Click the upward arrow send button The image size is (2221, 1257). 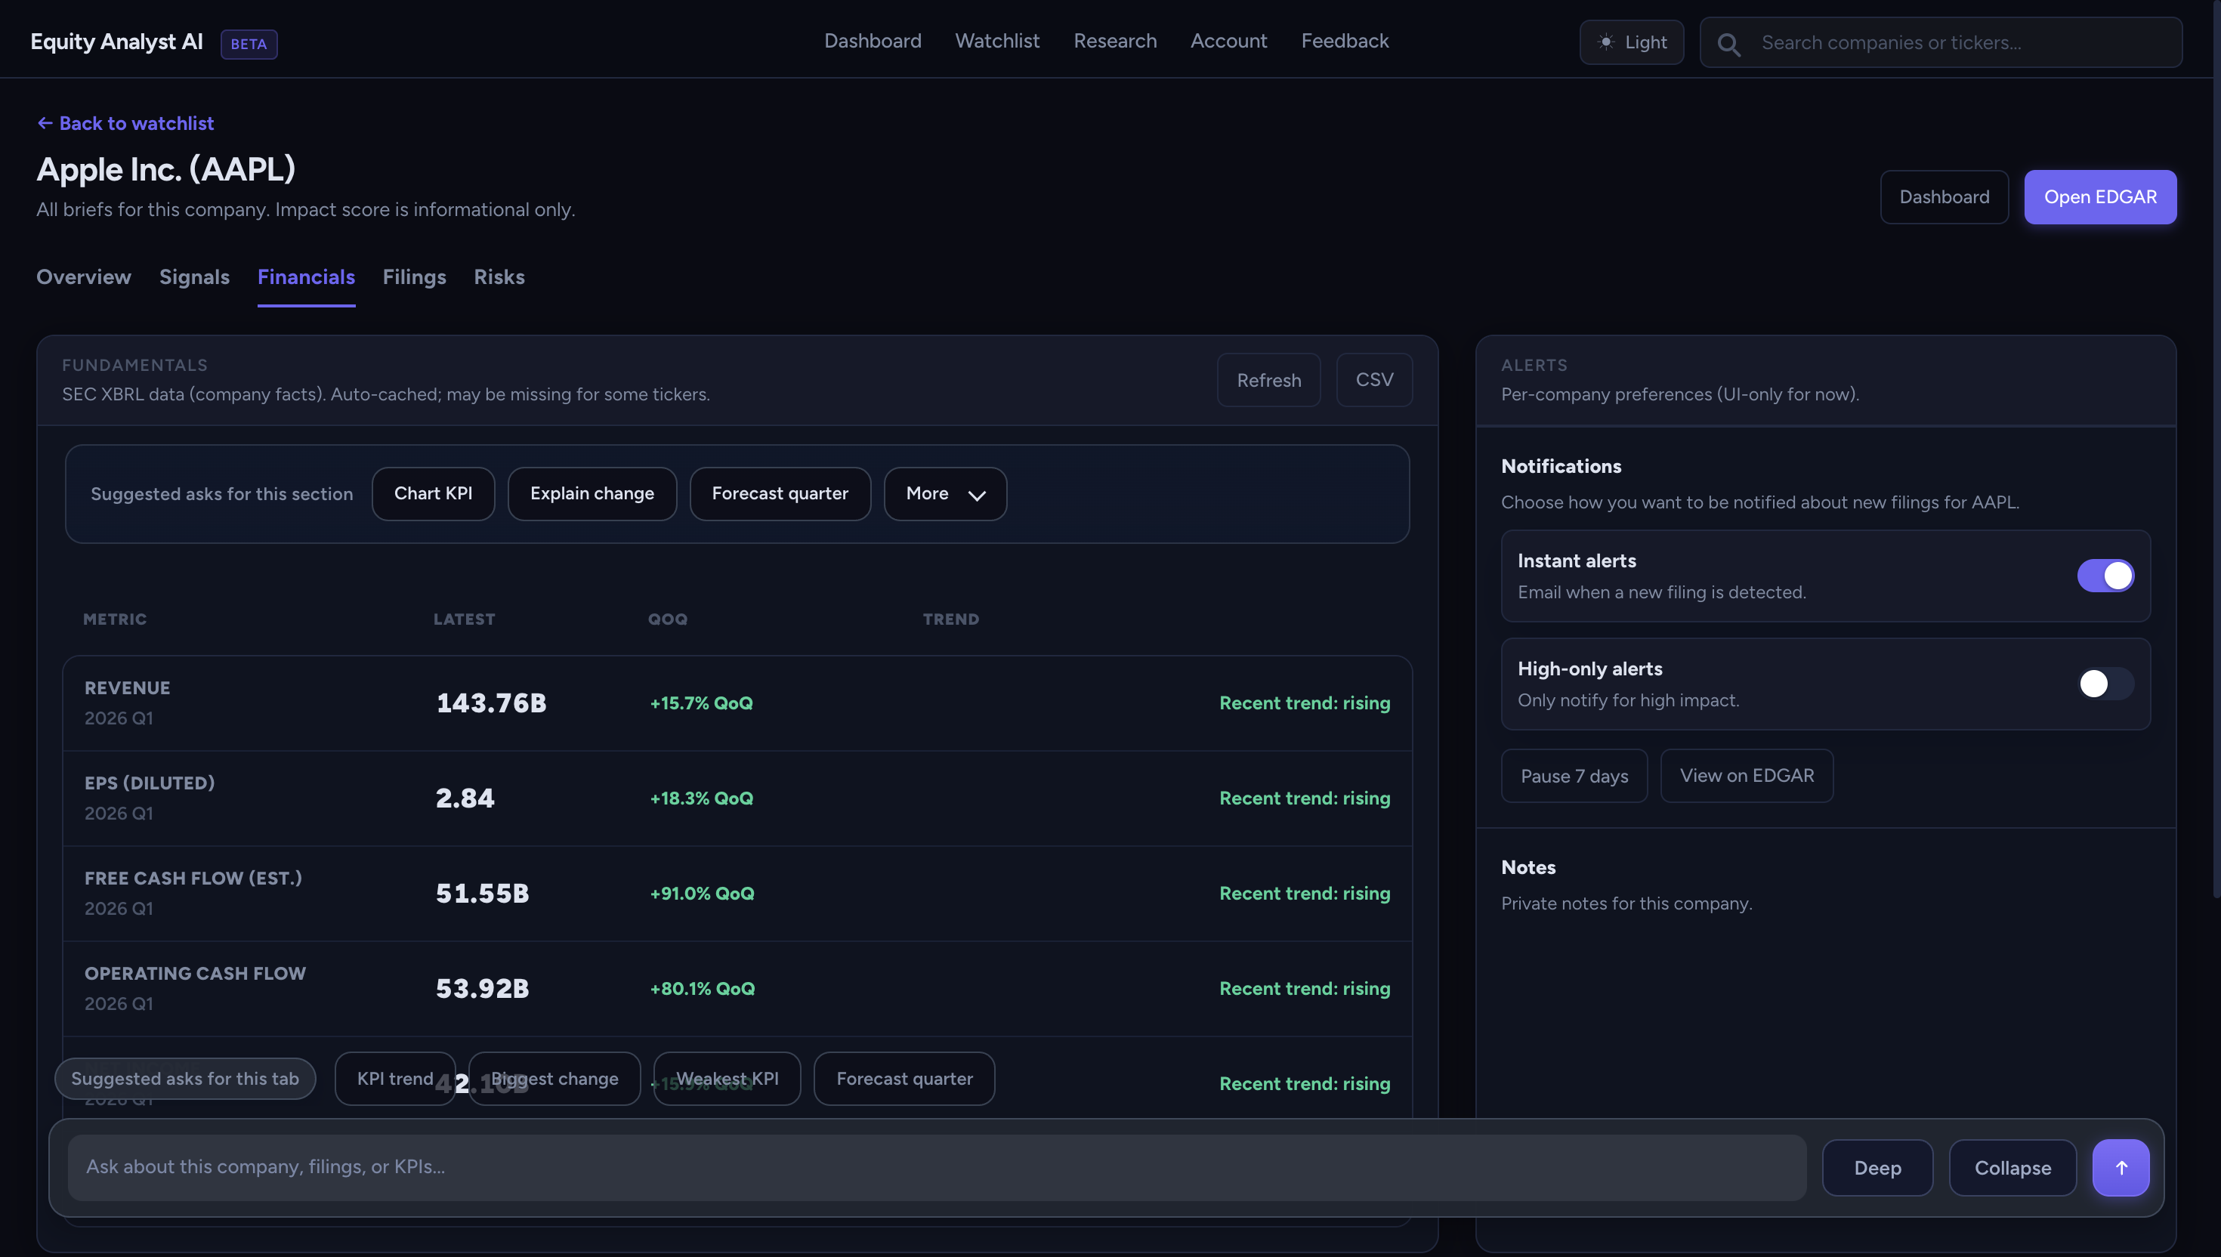(x=2121, y=1166)
